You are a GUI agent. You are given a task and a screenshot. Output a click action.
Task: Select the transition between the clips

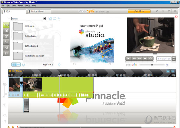(x=21, y=85)
